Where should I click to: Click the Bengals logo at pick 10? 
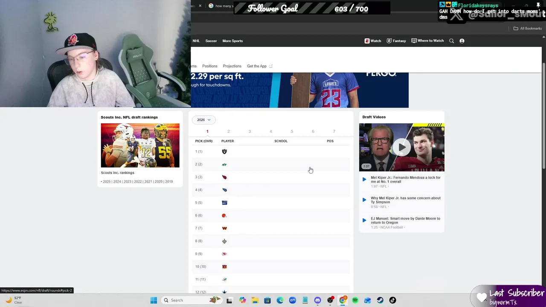pos(224,266)
